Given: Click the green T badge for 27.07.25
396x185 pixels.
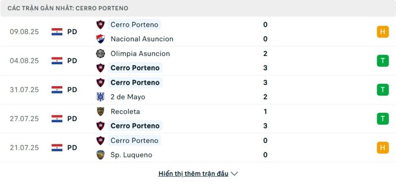Looking at the screenshot, I should pyautogui.click(x=383, y=119).
